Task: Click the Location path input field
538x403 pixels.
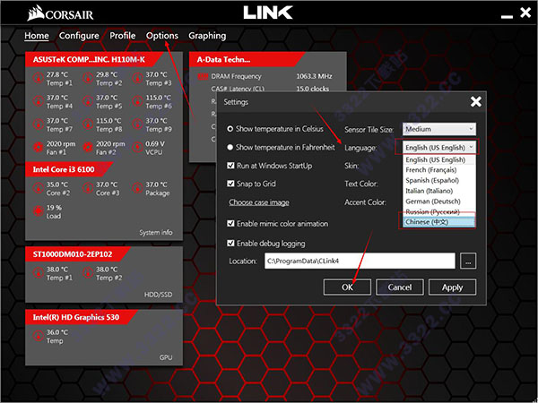Action: coord(360,262)
